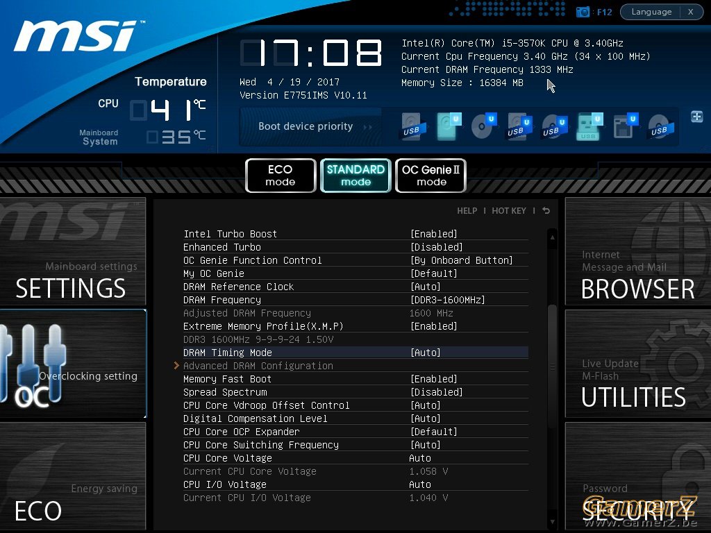The image size is (711, 533).
Task: Open Digital Compensation Level Auto options
Action: 426,418
